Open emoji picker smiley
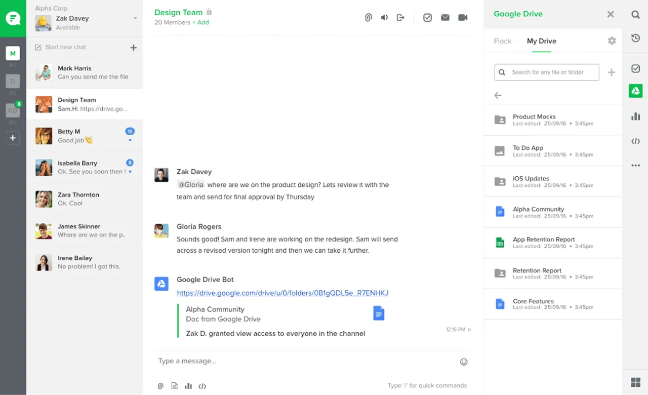 pos(464,362)
